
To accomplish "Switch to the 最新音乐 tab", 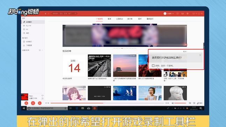I will point(150,19).
